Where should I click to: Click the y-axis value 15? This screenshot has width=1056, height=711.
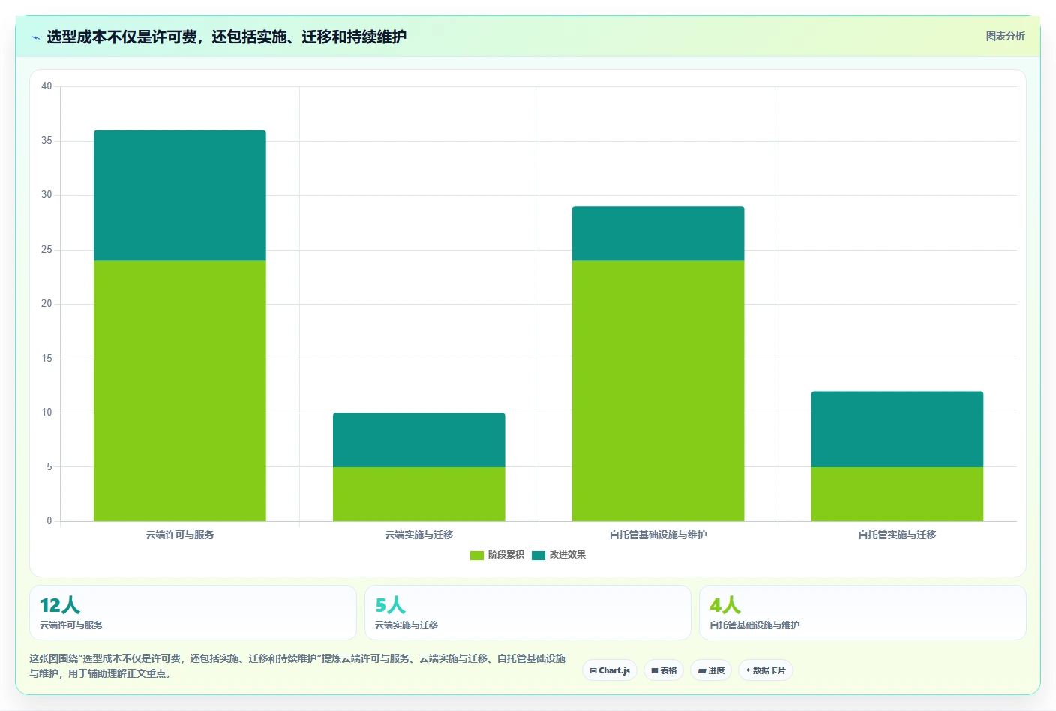coord(46,358)
